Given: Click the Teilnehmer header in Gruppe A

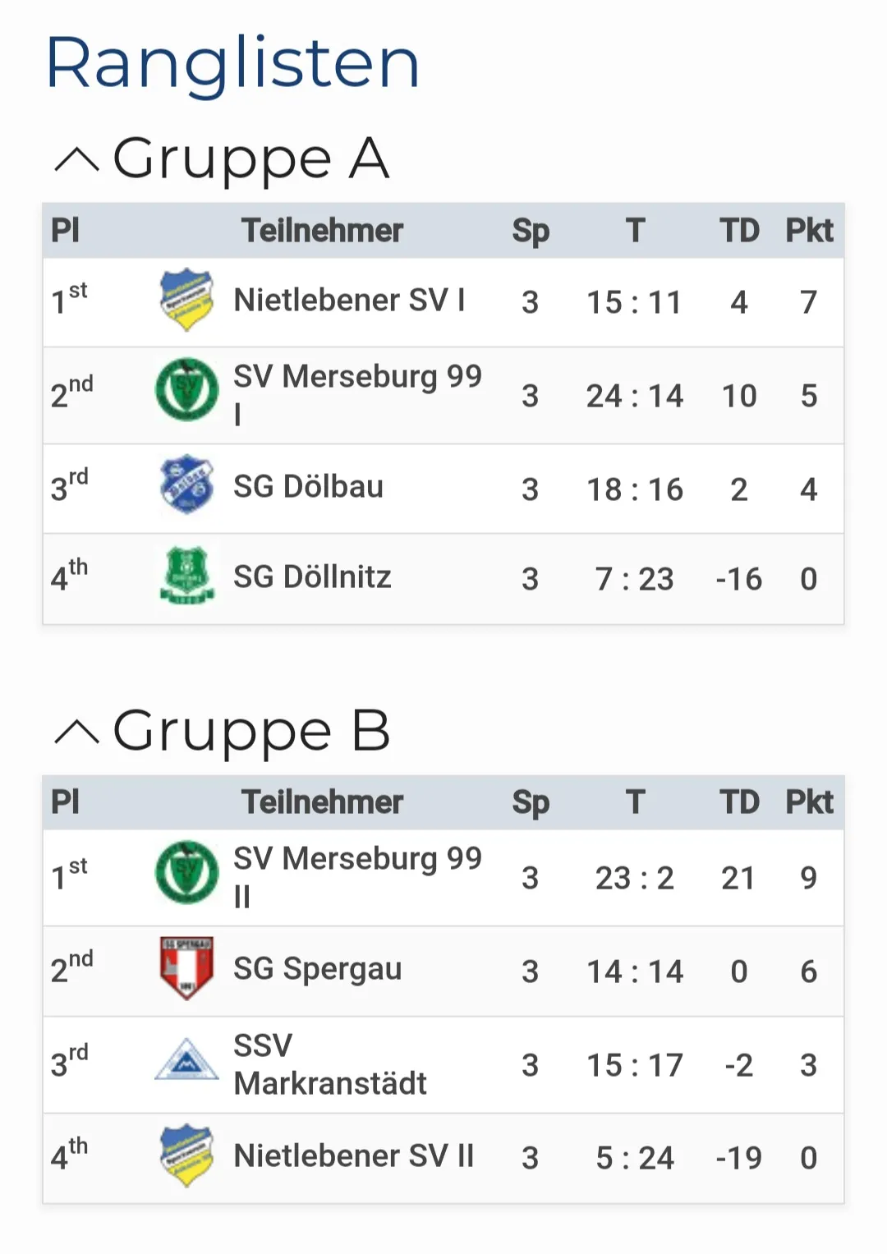Looking at the screenshot, I should point(322,231).
